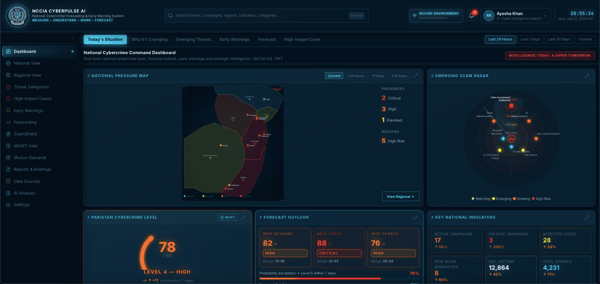This screenshot has height=284, width=600.
Task: Click the View Regional button
Action: tap(400, 197)
